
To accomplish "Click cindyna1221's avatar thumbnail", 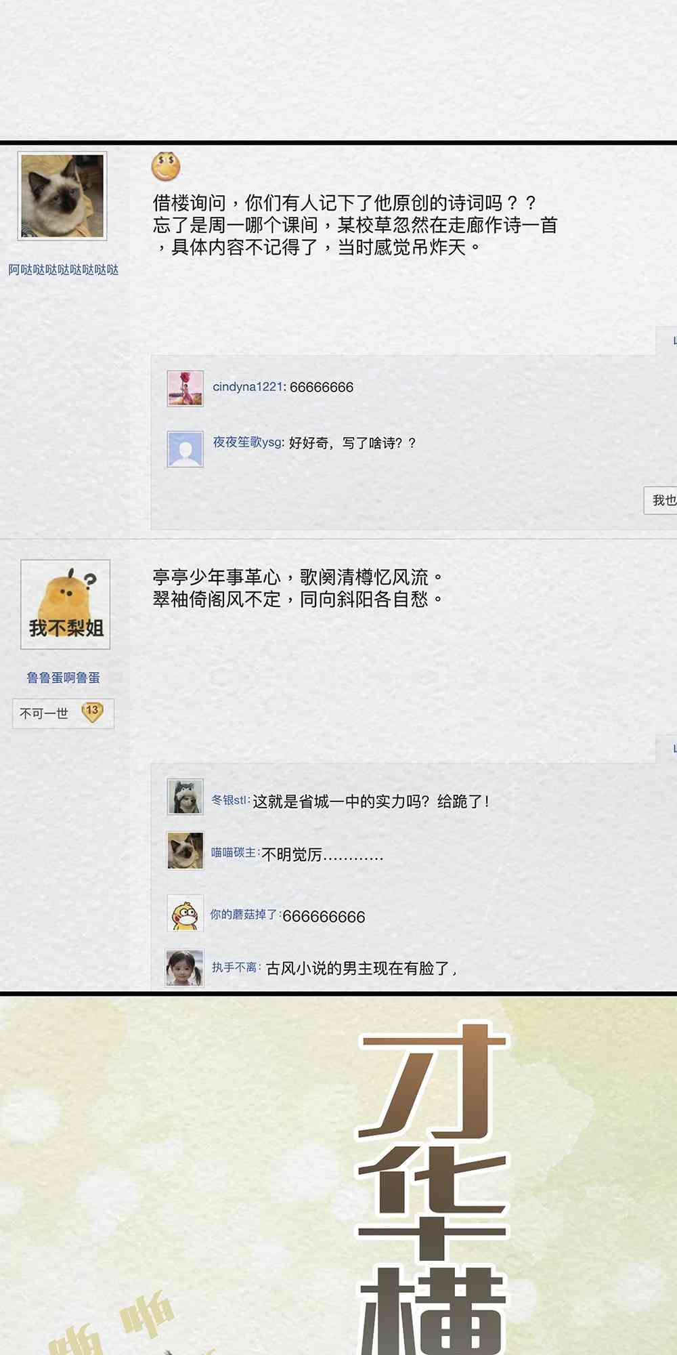I will click(185, 388).
